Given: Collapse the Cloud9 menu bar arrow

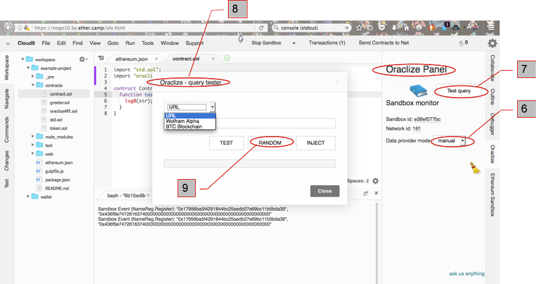Looking at the screenshot, I should [8, 44].
